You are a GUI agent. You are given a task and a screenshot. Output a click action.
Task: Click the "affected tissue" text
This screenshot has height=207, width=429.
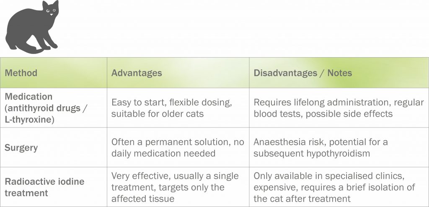[x=142, y=198]
